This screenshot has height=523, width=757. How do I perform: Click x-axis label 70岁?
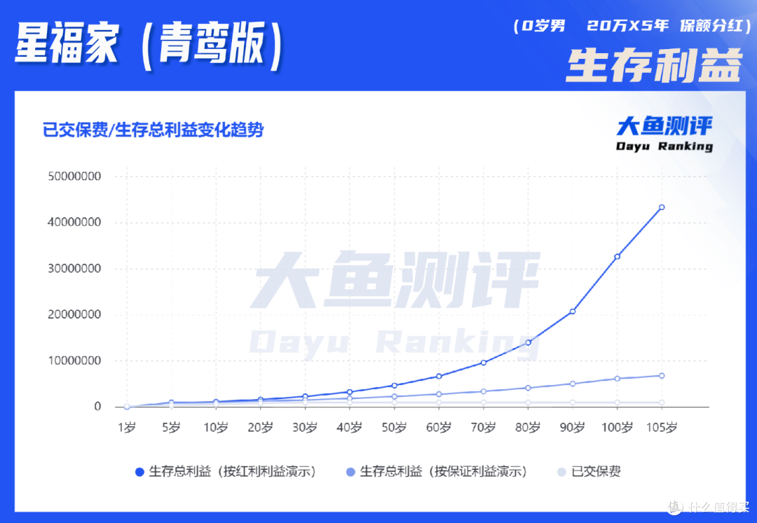point(483,427)
